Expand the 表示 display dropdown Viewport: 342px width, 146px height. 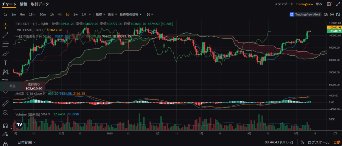[x=112, y=14]
